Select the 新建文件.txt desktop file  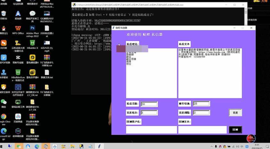(47, 74)
